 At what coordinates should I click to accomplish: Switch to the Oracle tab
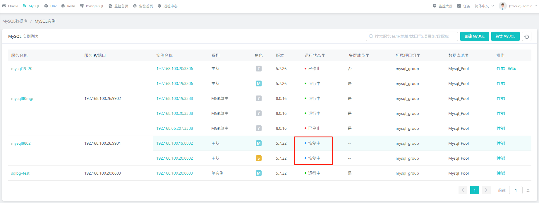coord(10,6)
